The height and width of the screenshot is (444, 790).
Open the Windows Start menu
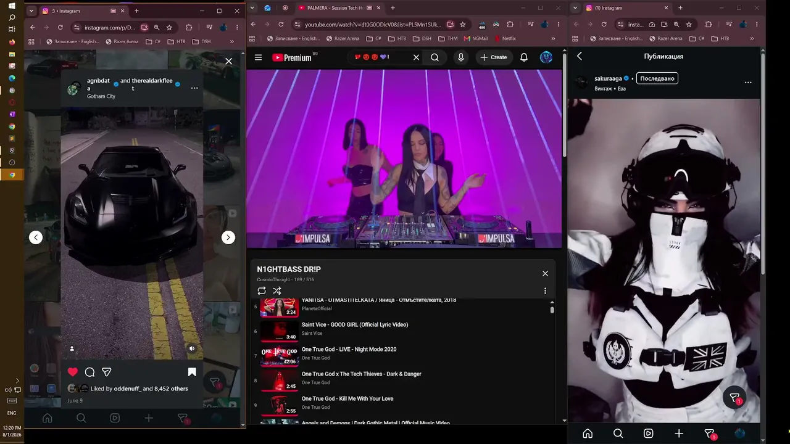point(12,6)
